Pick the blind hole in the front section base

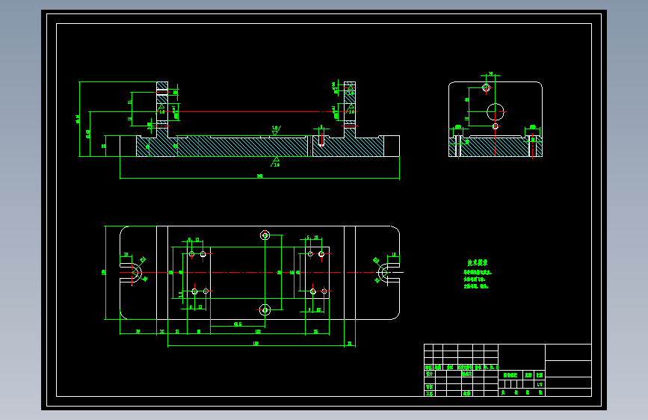321,140
